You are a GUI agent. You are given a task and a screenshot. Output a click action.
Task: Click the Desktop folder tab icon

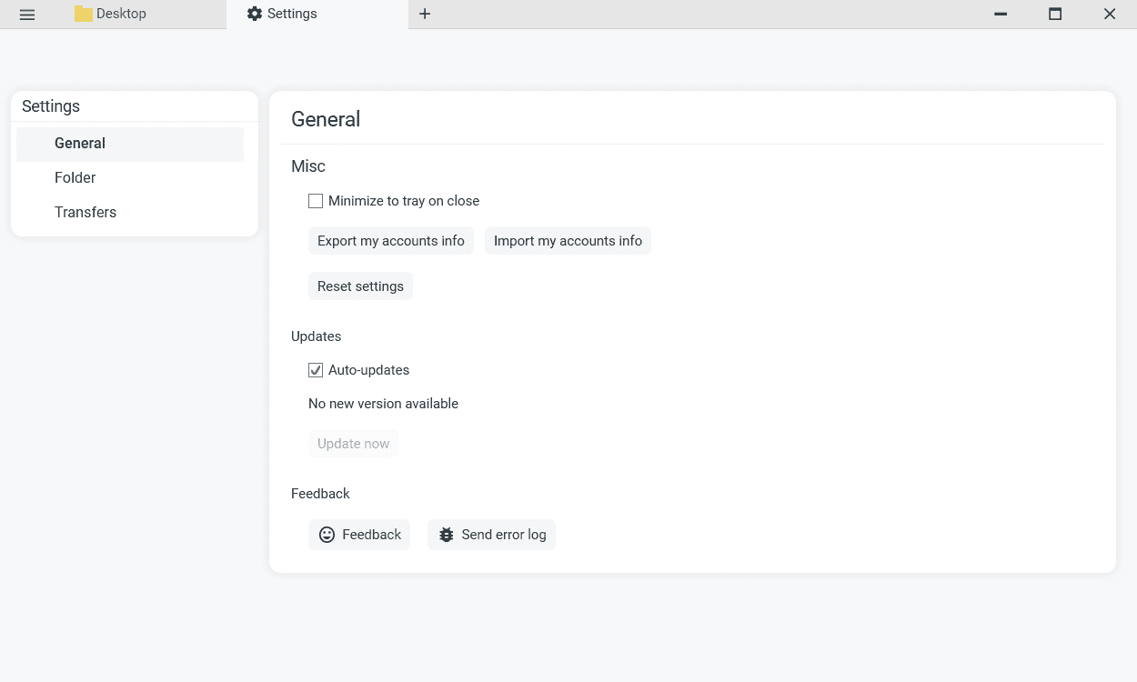84,14
